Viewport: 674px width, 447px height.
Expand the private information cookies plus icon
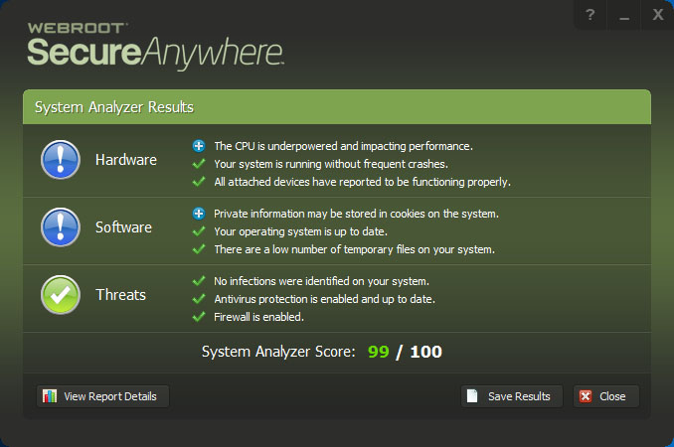coord(199,214)
